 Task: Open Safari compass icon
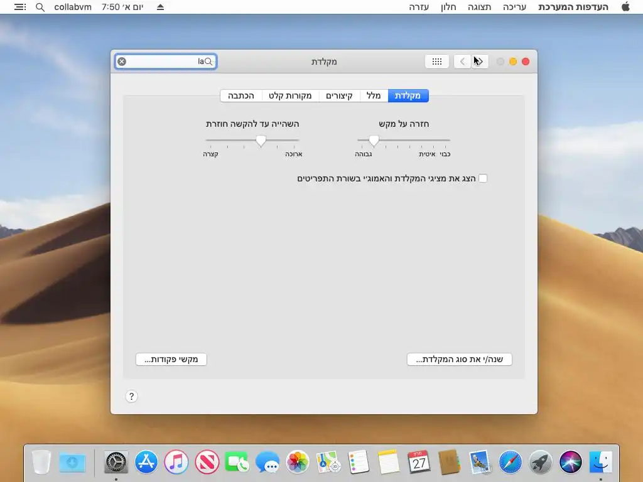pyautogui.click(x=510, y=462)
